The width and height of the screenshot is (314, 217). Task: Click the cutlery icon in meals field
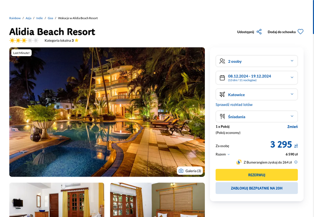222,116
